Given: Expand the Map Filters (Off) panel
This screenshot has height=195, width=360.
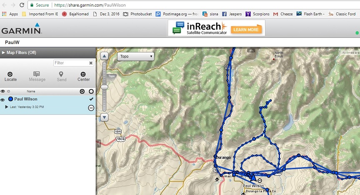Looking at the screenshot, I should (19, 53).
